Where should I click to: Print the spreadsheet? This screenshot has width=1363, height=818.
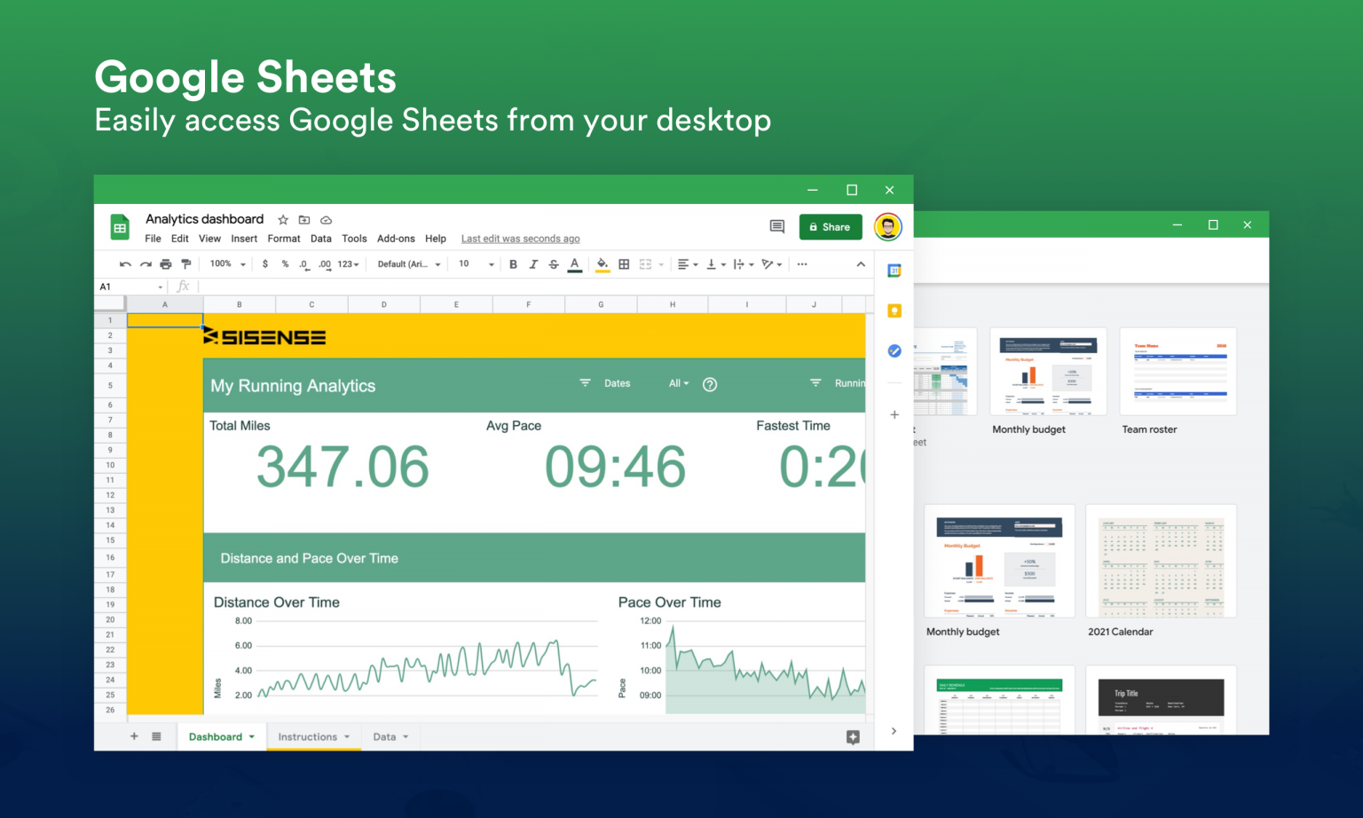pos(166,264)
